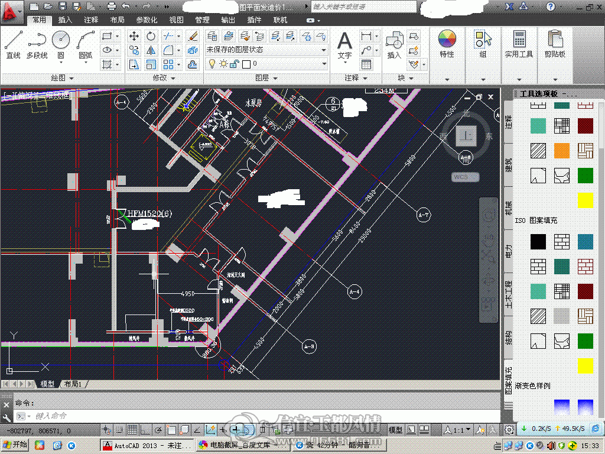Viewport: 605px width, 454px height.
Task: Open the 剪贴板 (Clipboard) panel
Action: pos(555,44)
